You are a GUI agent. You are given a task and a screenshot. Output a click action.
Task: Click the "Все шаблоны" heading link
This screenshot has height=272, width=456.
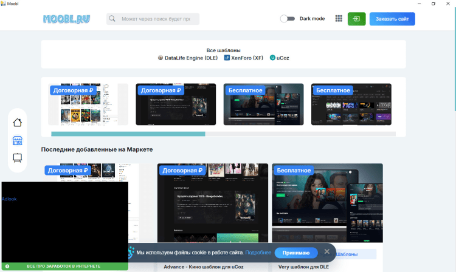pos(223,50)
